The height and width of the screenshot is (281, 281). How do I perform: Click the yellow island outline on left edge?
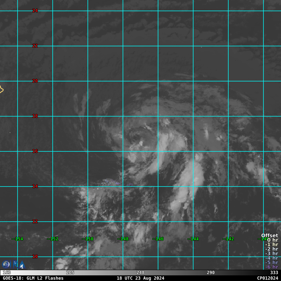1,90
